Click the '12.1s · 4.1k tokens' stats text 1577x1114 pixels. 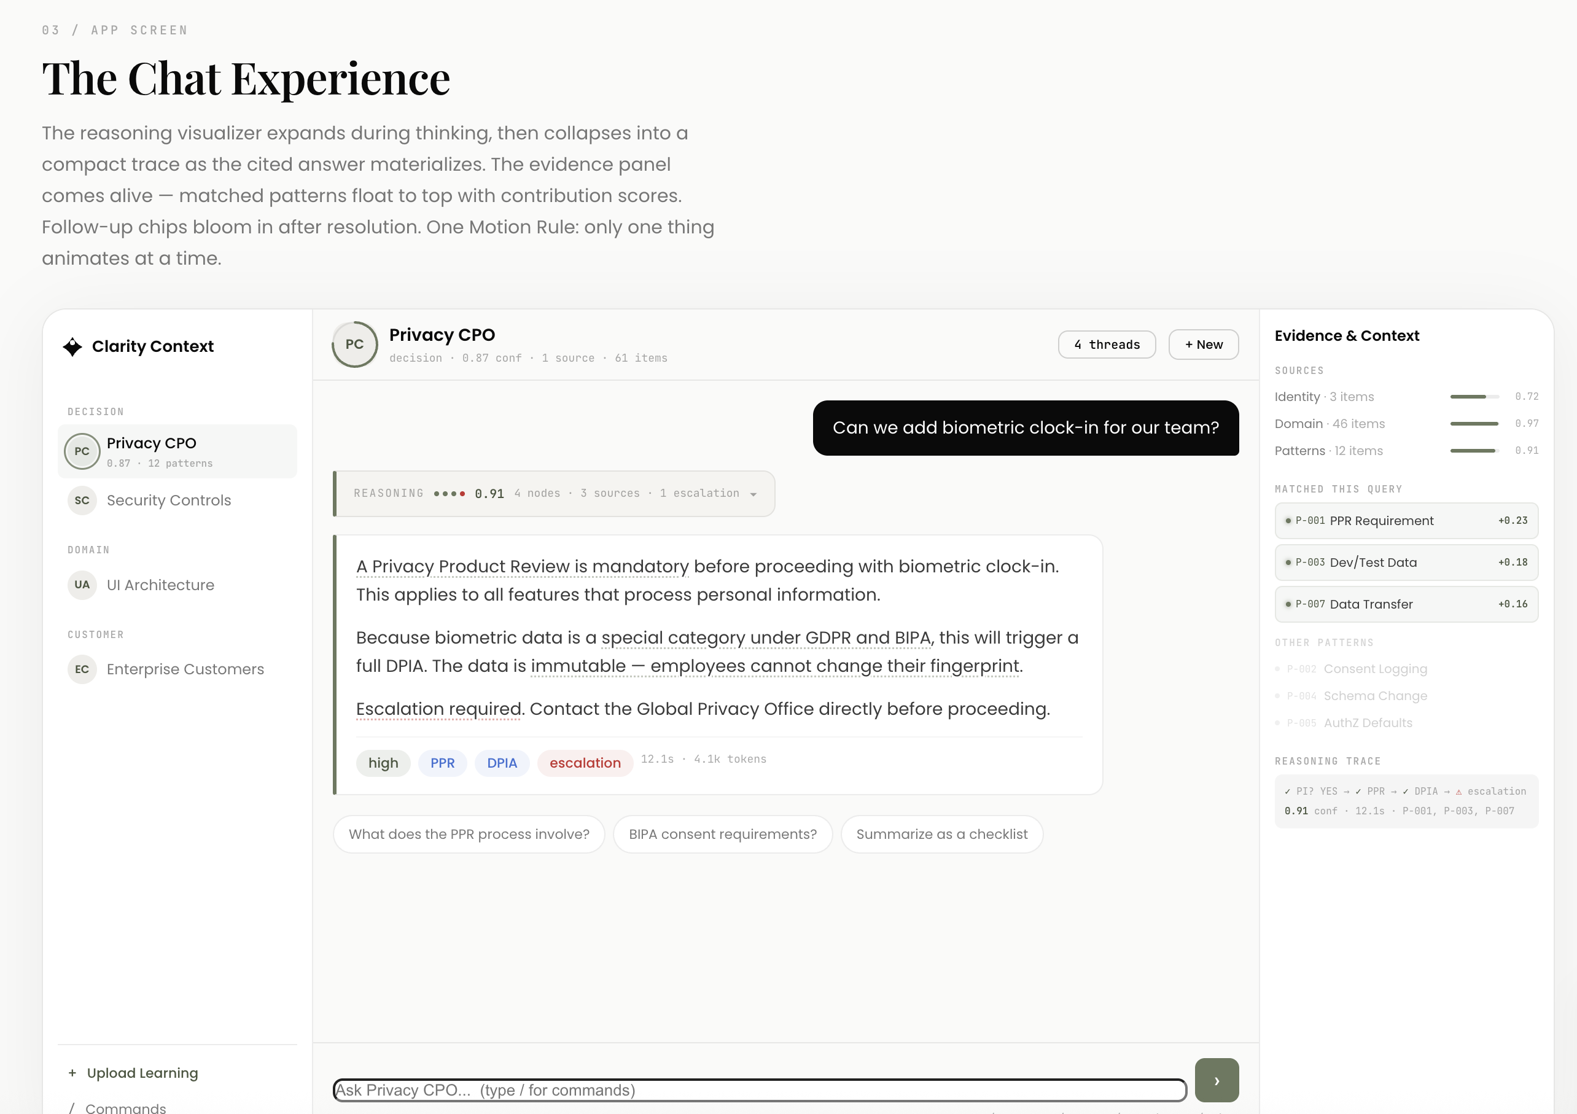coord(703,760)
